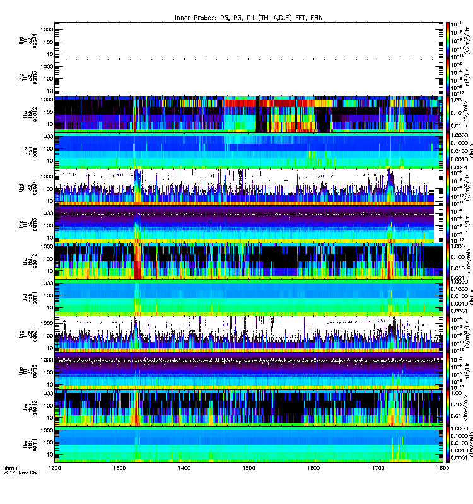Click the 'the fbk edc12' panel label
The image size is (473, 504).
[x=30, y=408]
